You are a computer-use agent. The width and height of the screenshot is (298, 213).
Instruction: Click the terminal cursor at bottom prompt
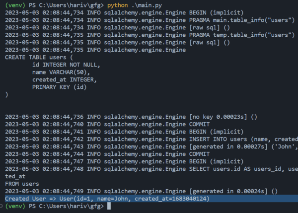click(109, 206)
